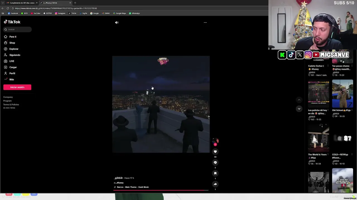Viewport: 357px width, 200px height.
Task: Open the Program footer link
Action: coord(8,101)
